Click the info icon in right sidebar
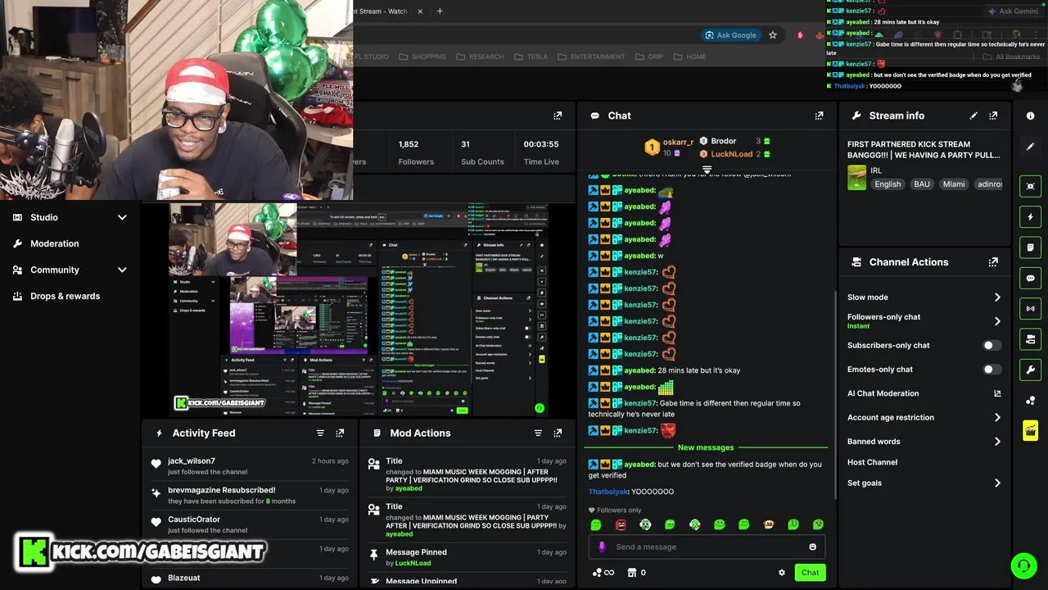 (1030, 116)
